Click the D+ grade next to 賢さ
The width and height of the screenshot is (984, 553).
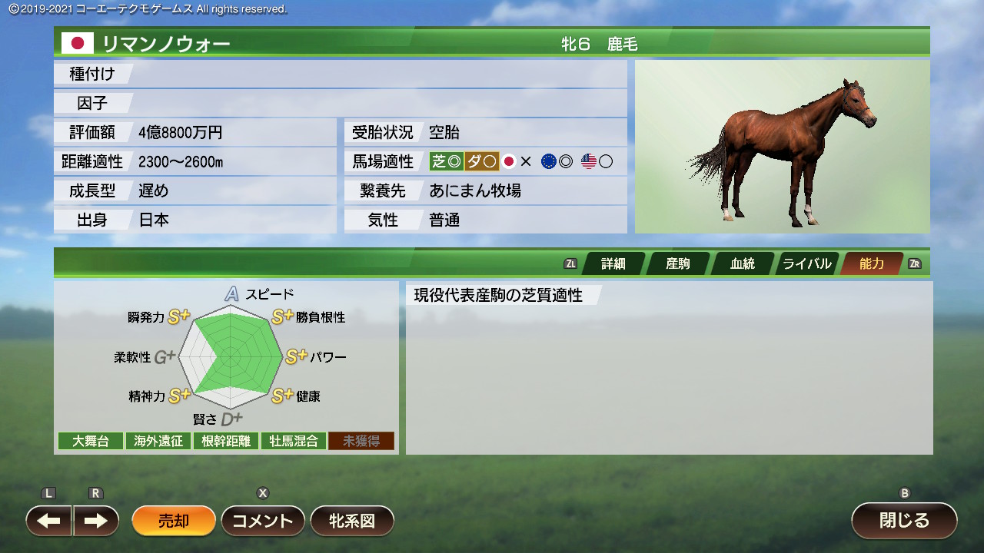(x=231, y=419)
